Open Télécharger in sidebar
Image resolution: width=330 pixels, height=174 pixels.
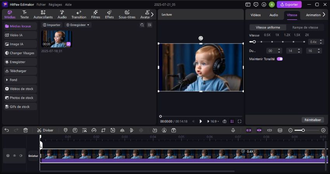(20, 71)
